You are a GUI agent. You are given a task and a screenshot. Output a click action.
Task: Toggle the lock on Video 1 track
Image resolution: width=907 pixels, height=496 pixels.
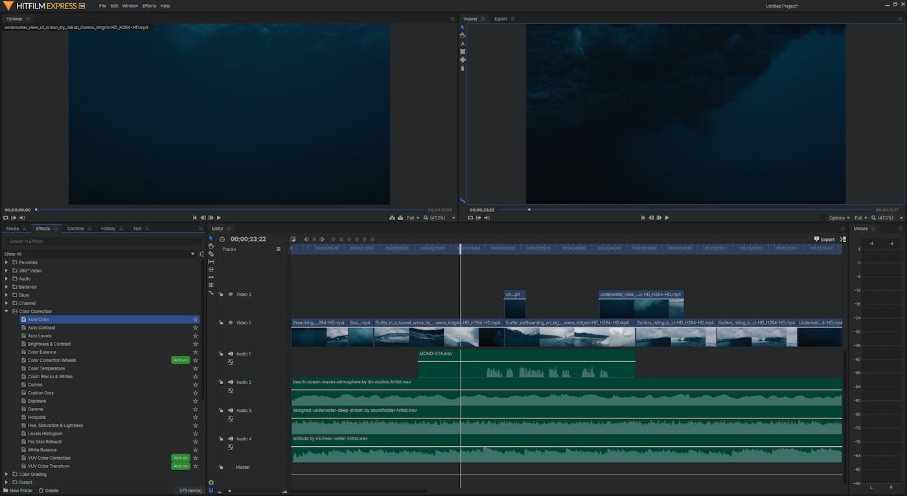click(221, 322)
